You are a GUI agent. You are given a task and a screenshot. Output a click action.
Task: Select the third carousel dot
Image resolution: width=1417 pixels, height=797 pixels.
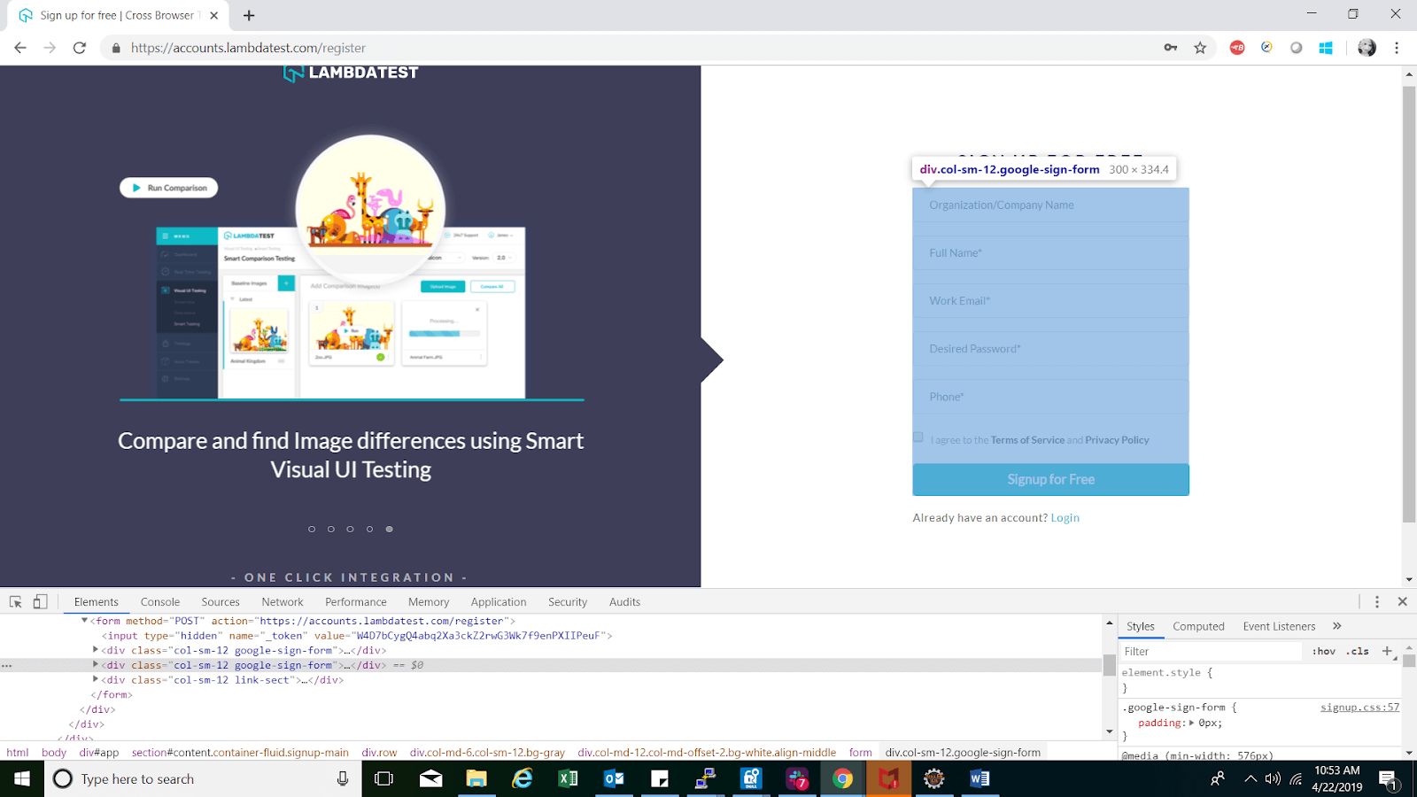click(x=350, y=529)
